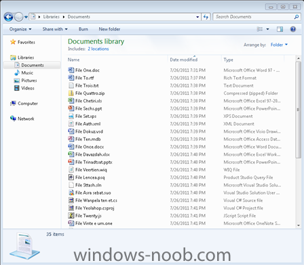Click the Burn toolbar button
The height and width of the screenshot is (265, 304).
83,29
